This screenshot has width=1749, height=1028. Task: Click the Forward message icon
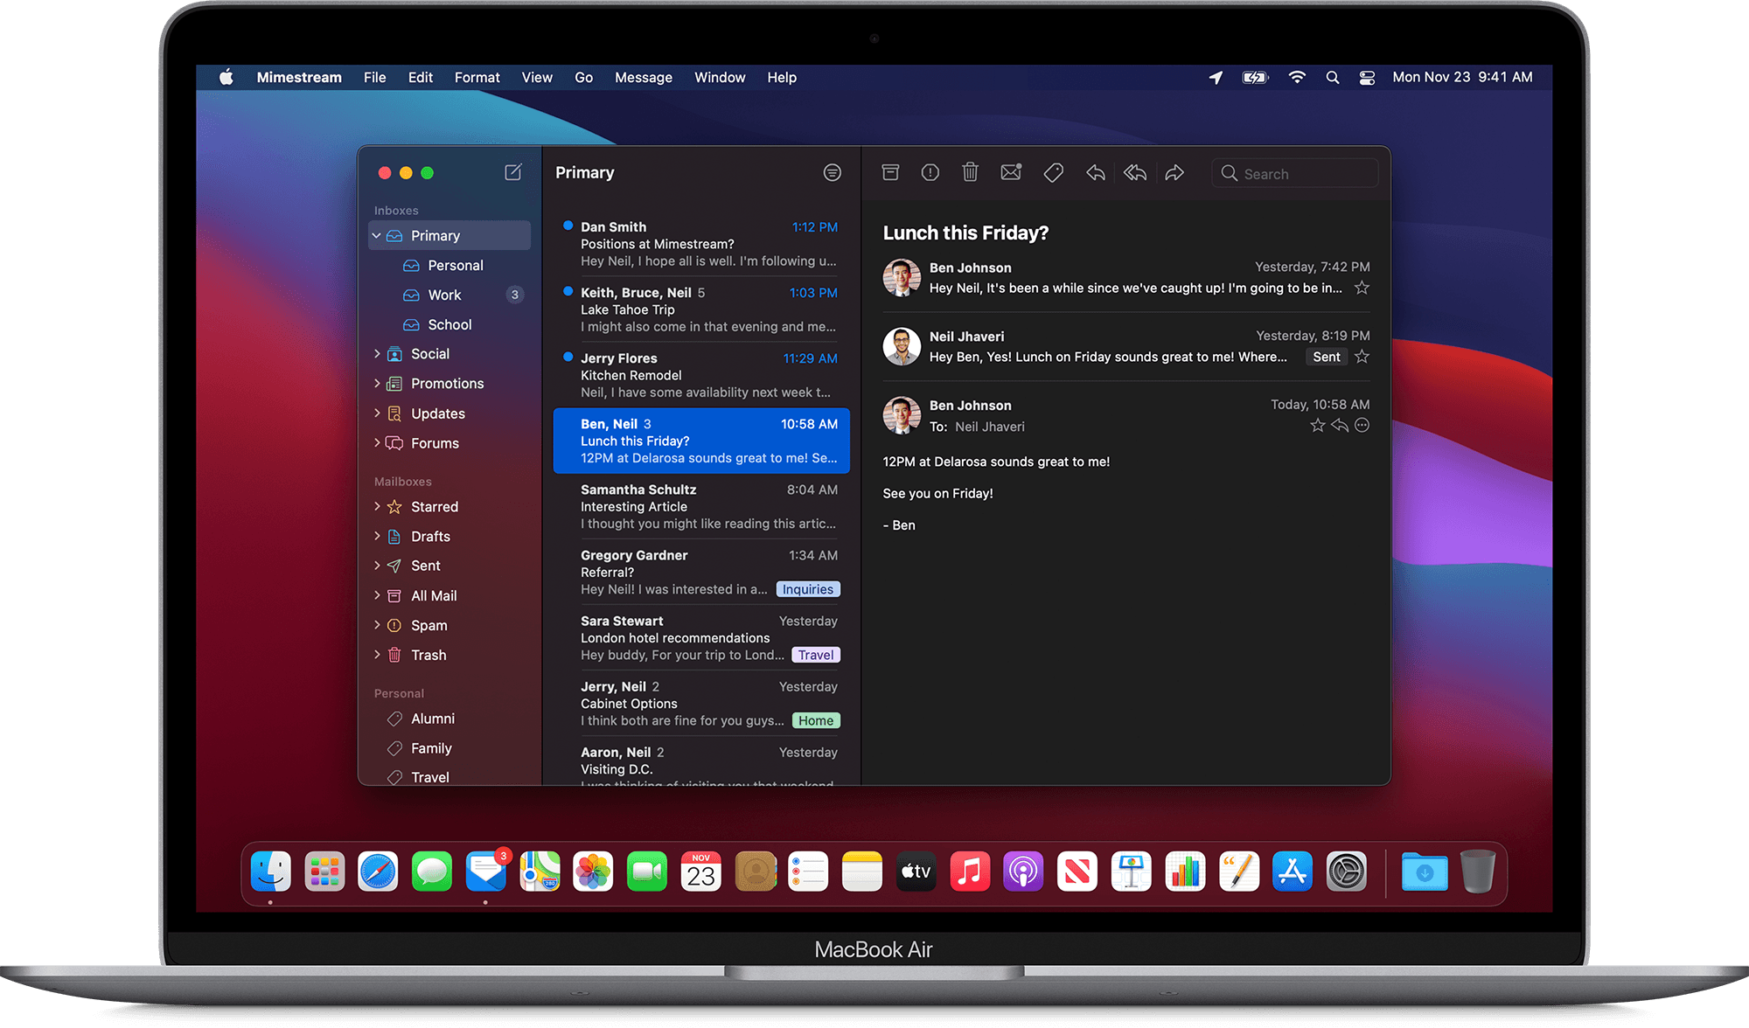pos(1175,172)
